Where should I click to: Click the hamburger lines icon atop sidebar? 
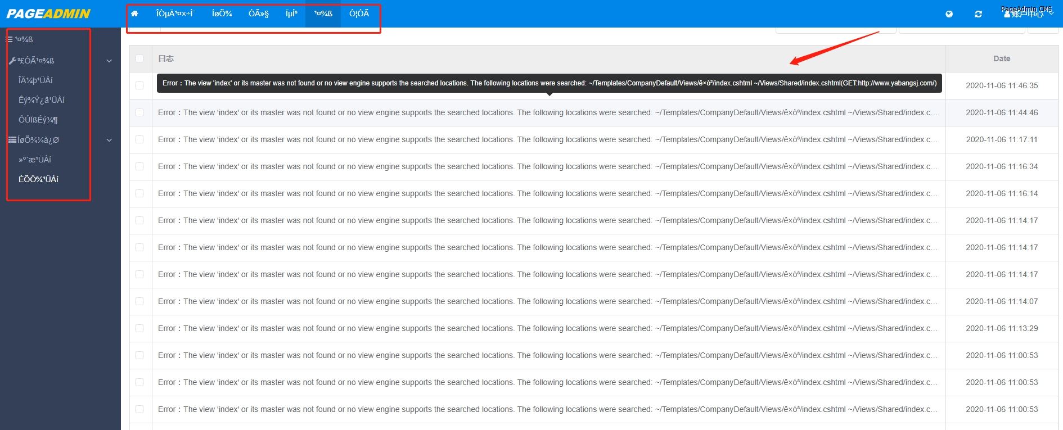coord(9,39)
